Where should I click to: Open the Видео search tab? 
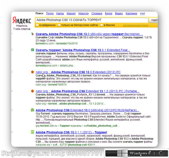point(119,14)
